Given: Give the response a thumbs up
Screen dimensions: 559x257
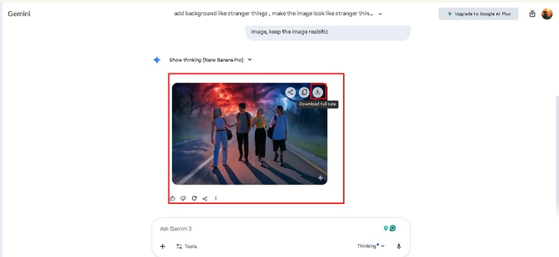Looking at the screenshot, I should point(173,198).
